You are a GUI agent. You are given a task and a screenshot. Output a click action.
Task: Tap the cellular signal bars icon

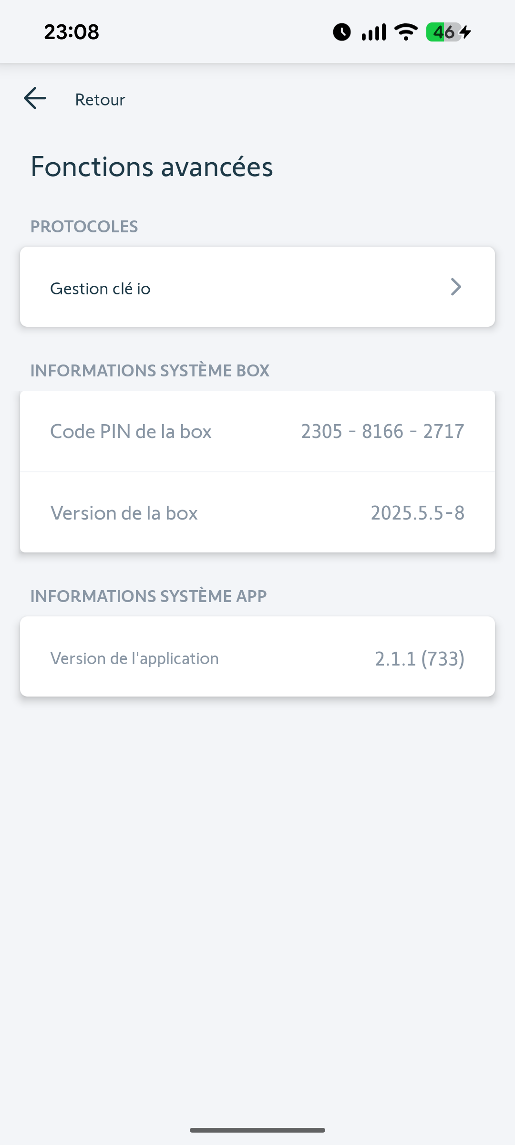click(x=373, y=32)
